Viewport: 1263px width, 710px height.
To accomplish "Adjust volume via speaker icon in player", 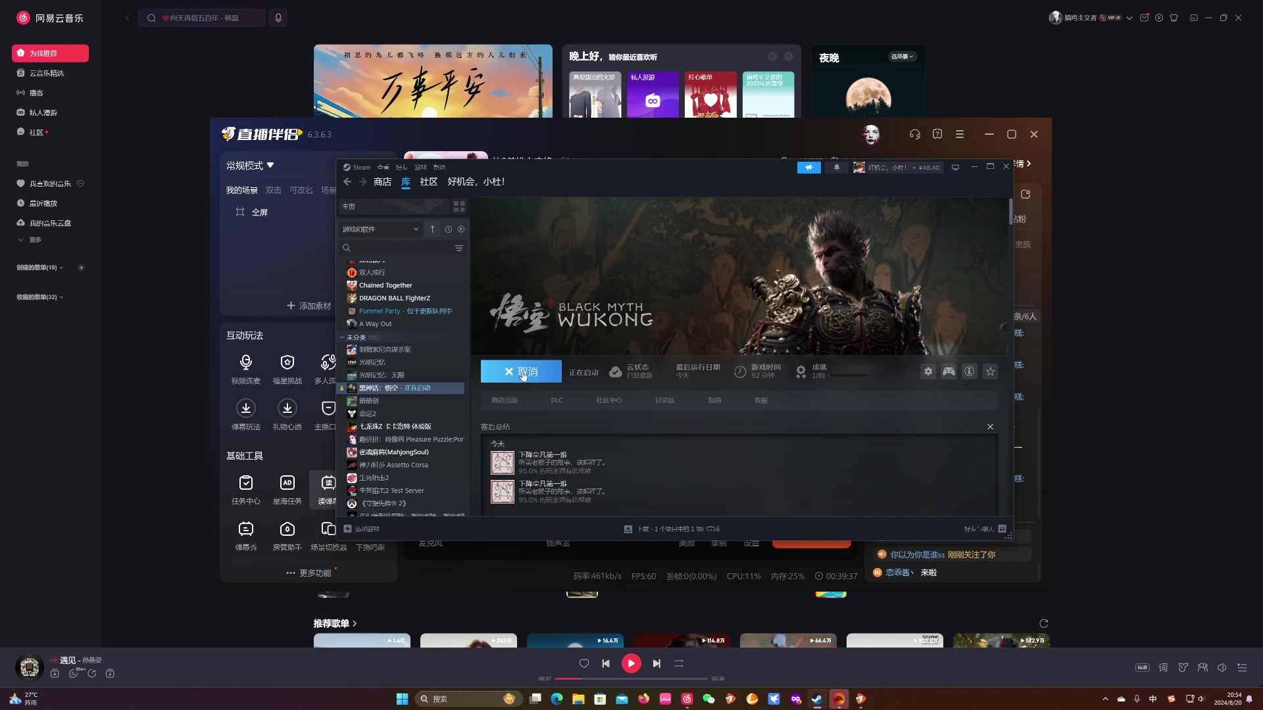I will click(x=1222, y=667).
